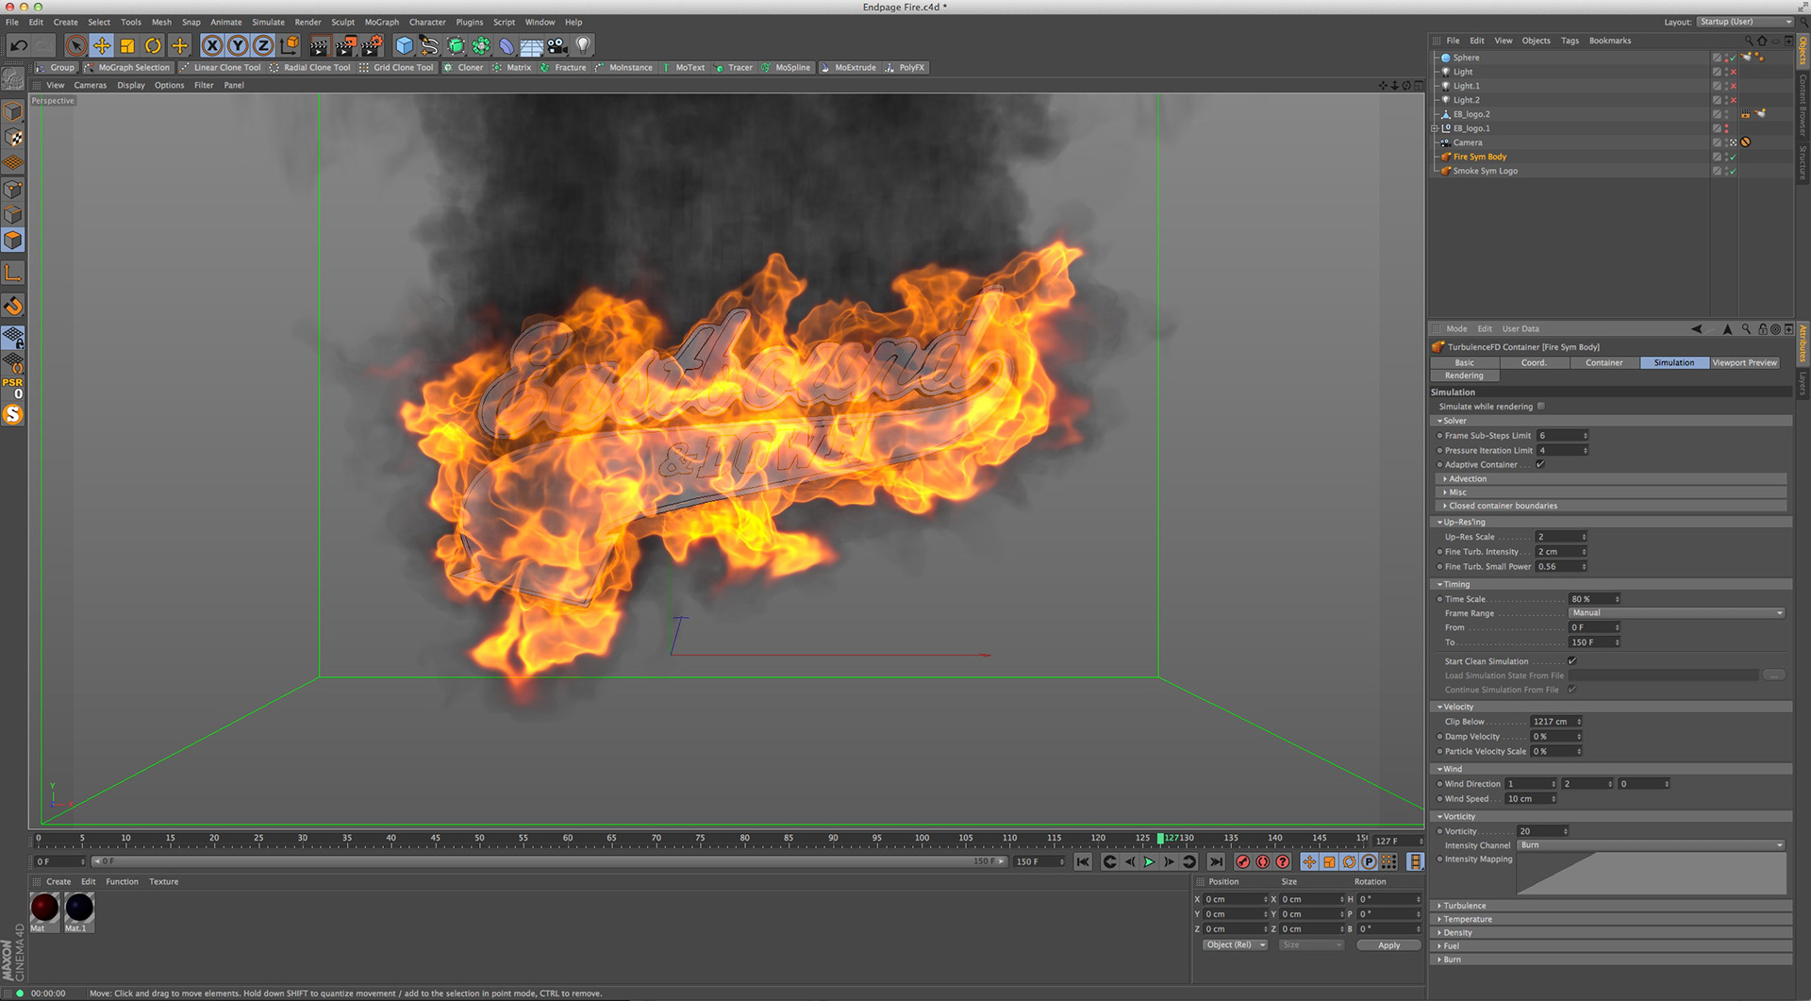Image resolution: width=1811 pixels, height=1001 pixels.
Task: Expand the Advection section
Action: point(1611,479)
